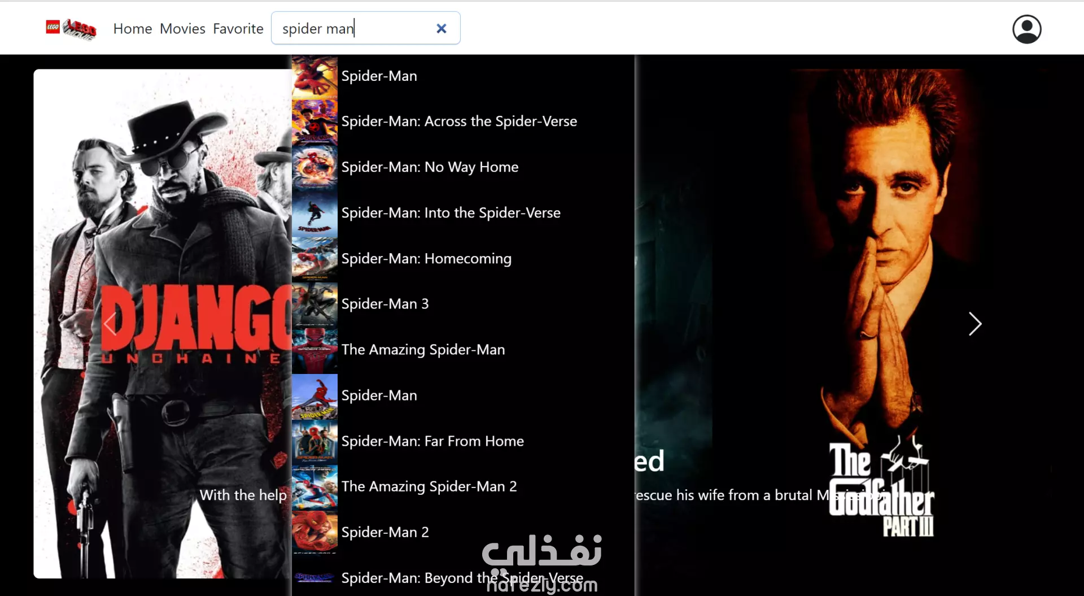Open the Django Unchained poster
The width and height of the screenshot is (1084, 596).
(x=163, y=324)
